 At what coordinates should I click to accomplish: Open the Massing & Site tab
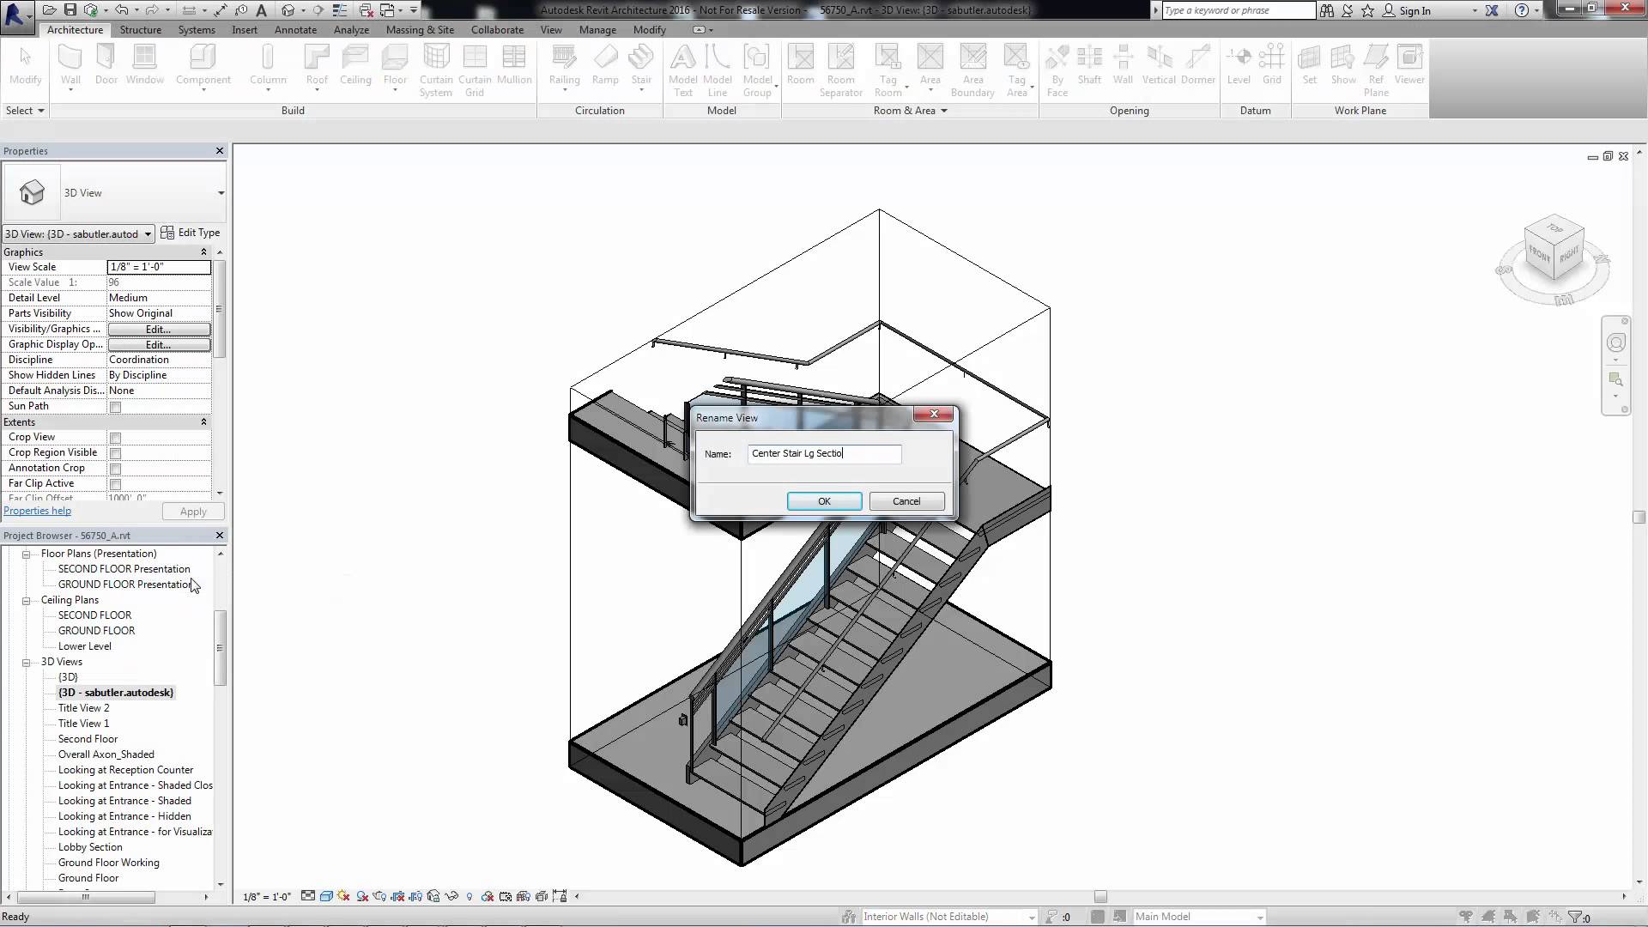[420, 29]
